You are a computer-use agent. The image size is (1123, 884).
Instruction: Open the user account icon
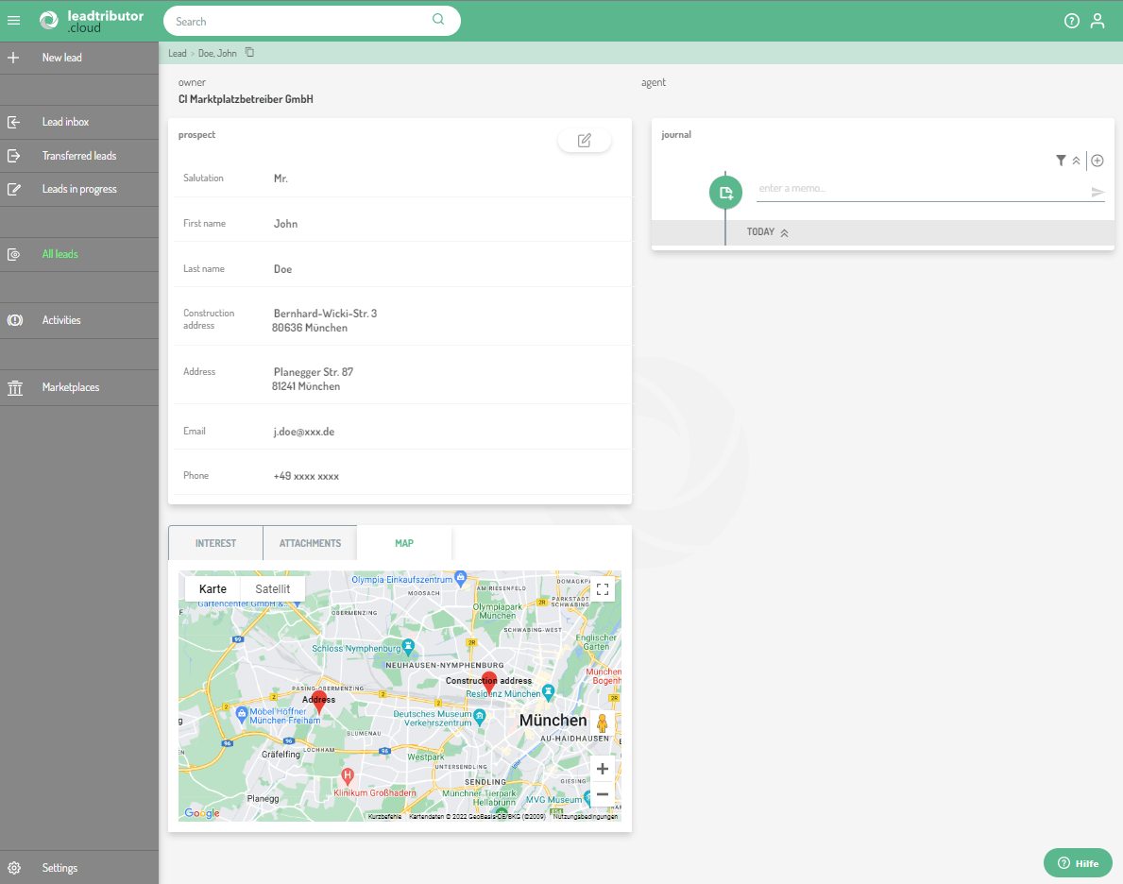click(1097, 21)
